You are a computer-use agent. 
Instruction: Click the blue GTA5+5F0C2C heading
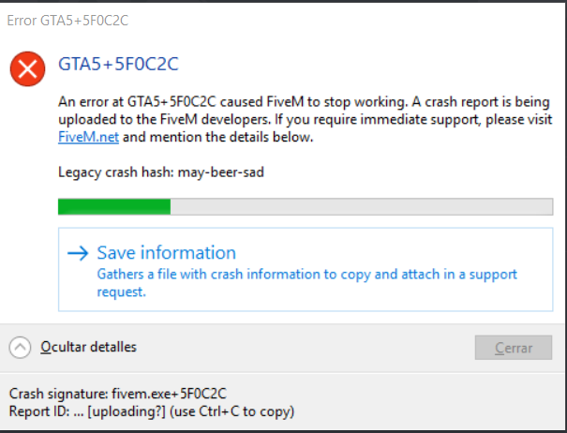[118, 64]
